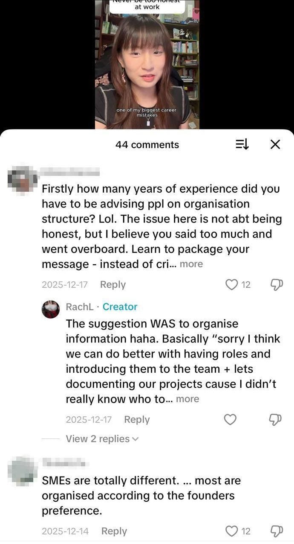
Task: Open the first commenter's blurred avatar
Action: click(x=22, y=179)
